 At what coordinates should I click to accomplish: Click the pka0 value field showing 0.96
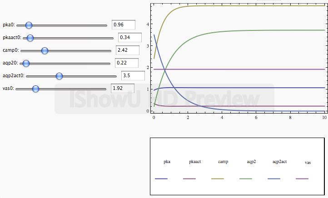pyautogui.click(x=124, y=25)
